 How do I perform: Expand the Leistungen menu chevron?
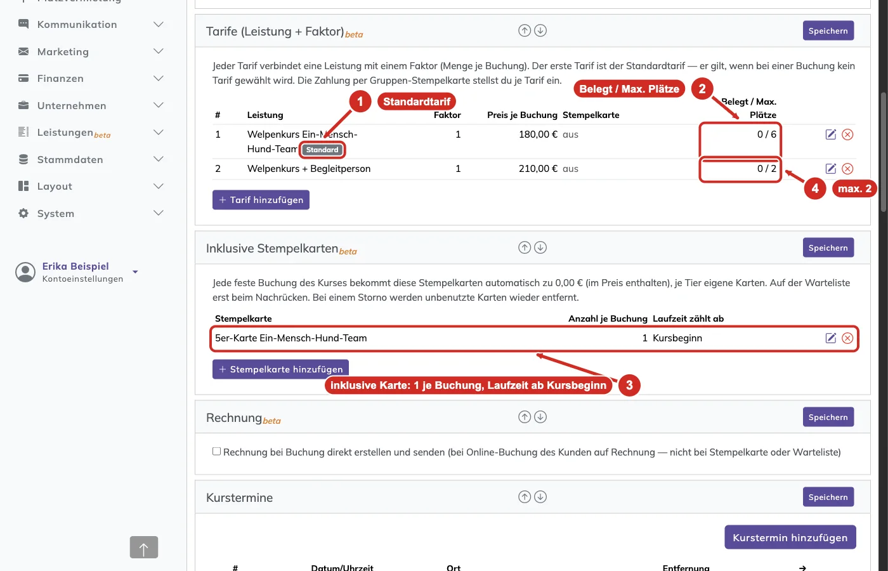(159, 132)
